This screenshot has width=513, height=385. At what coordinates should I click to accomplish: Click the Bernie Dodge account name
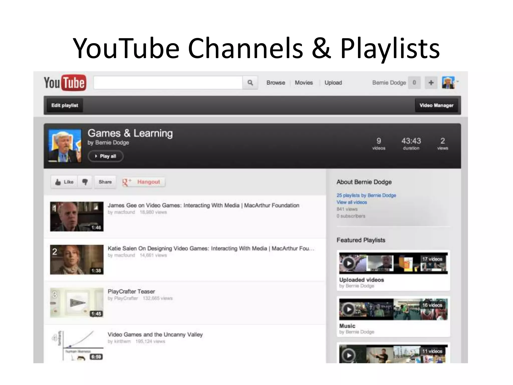click(389, 83)
